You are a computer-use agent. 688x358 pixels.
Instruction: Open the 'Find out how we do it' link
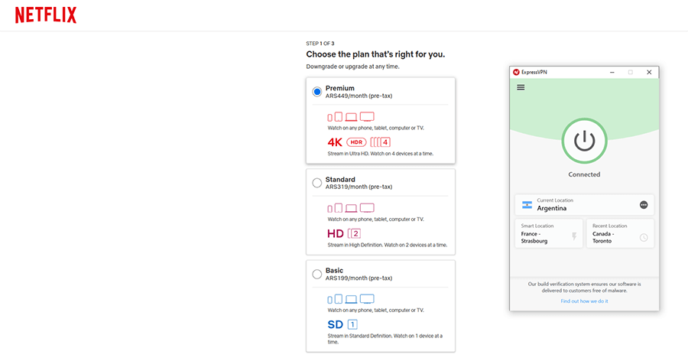tap(585, 301)
